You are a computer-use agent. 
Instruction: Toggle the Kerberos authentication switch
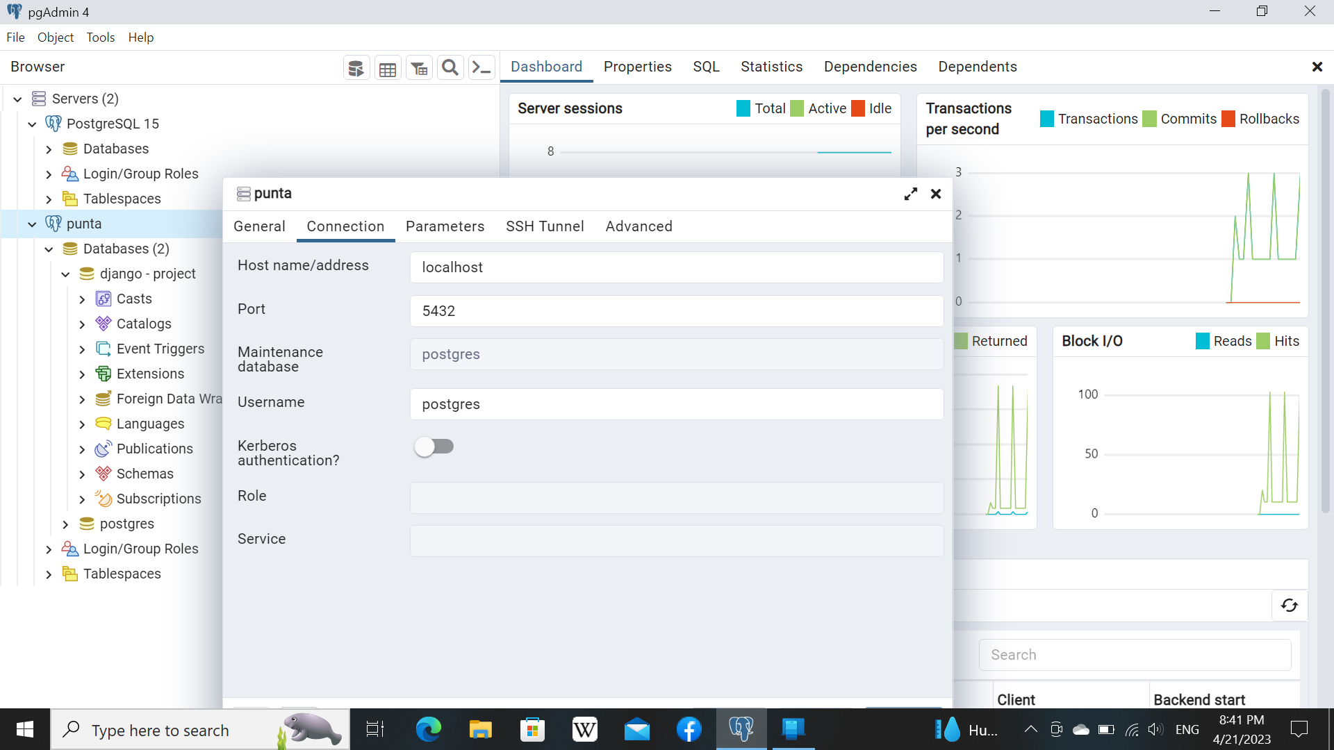(434, 447)
